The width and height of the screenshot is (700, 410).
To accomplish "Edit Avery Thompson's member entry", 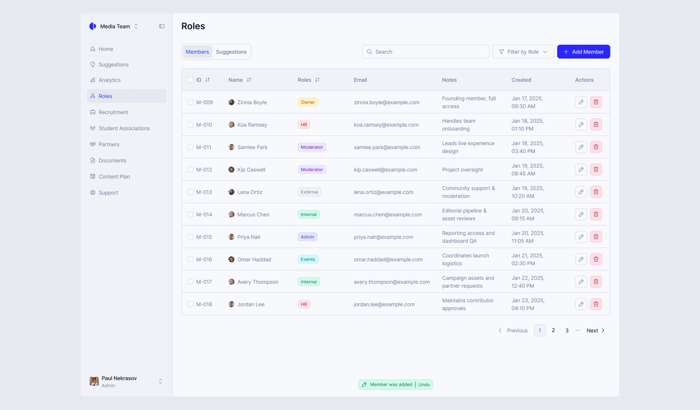I will pyautogui.click(x=581, y=282).
